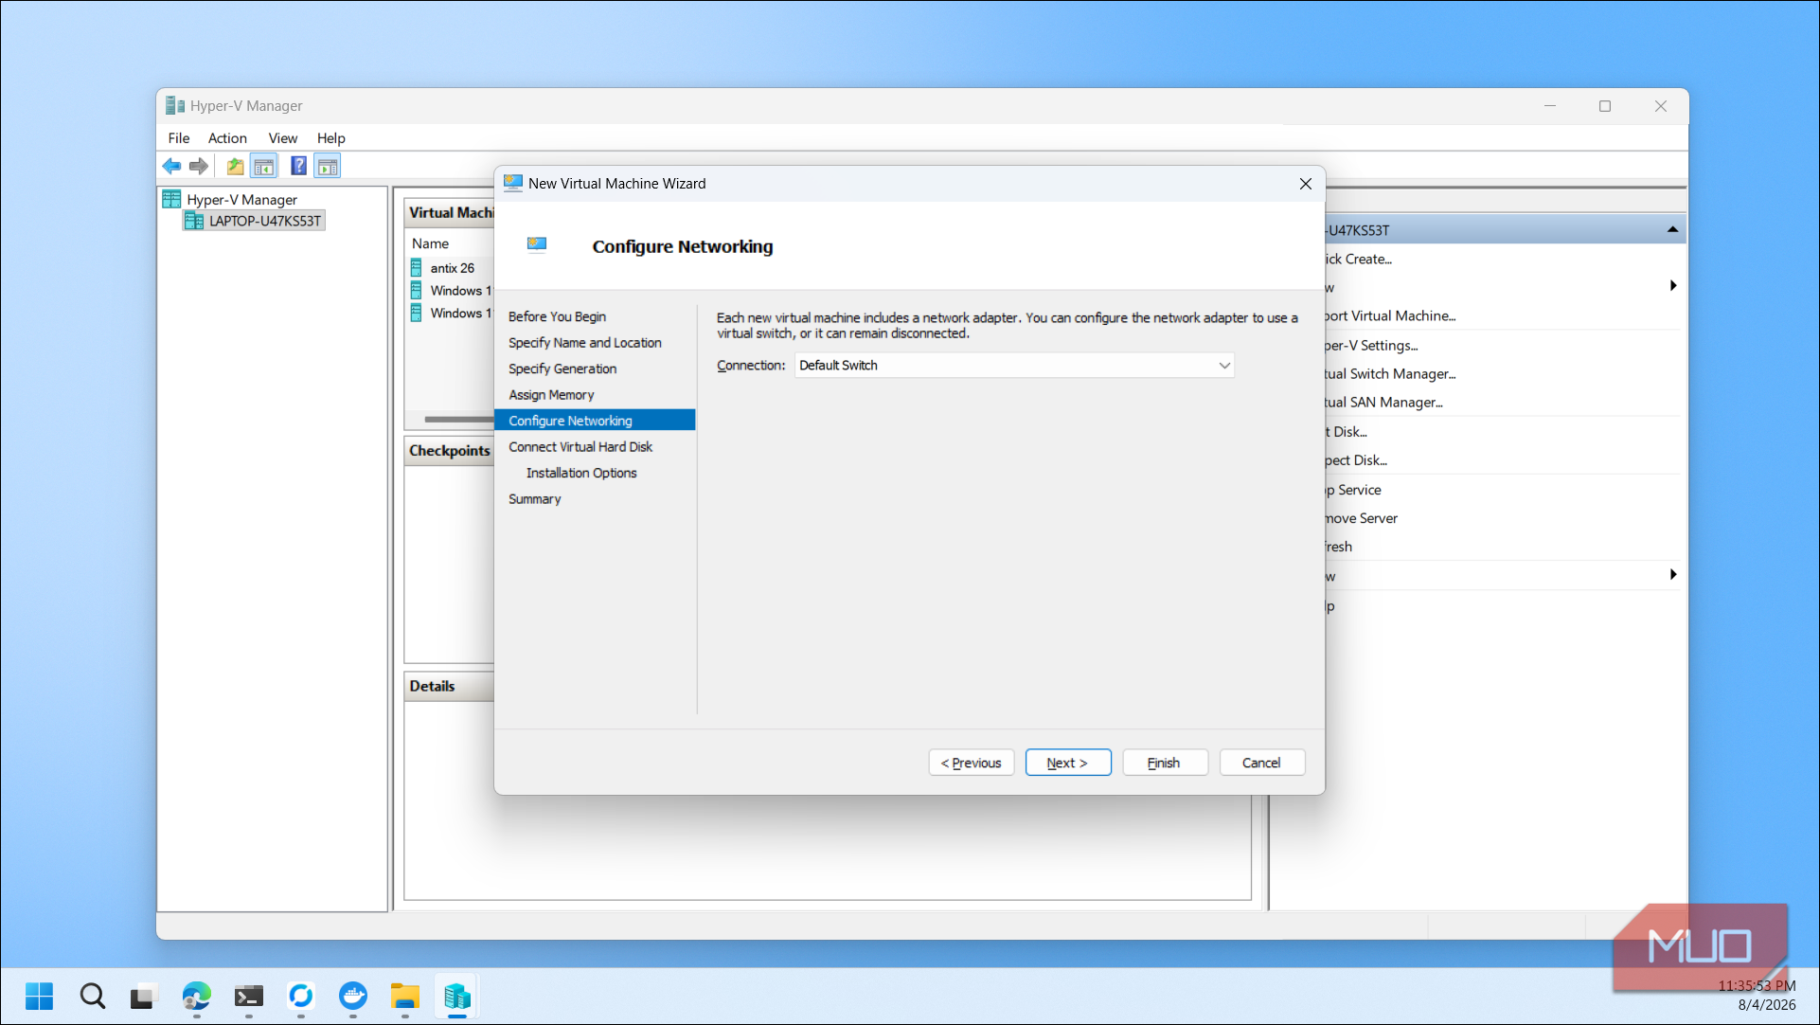Go to Before You Begin wizard step

[557, 316]
